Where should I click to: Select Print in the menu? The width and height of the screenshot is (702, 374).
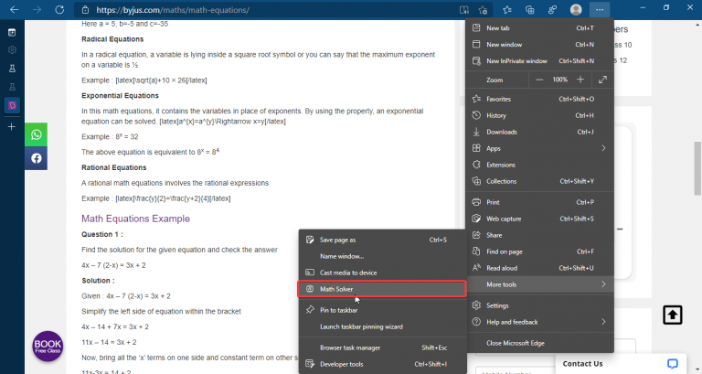click(539, 202)
